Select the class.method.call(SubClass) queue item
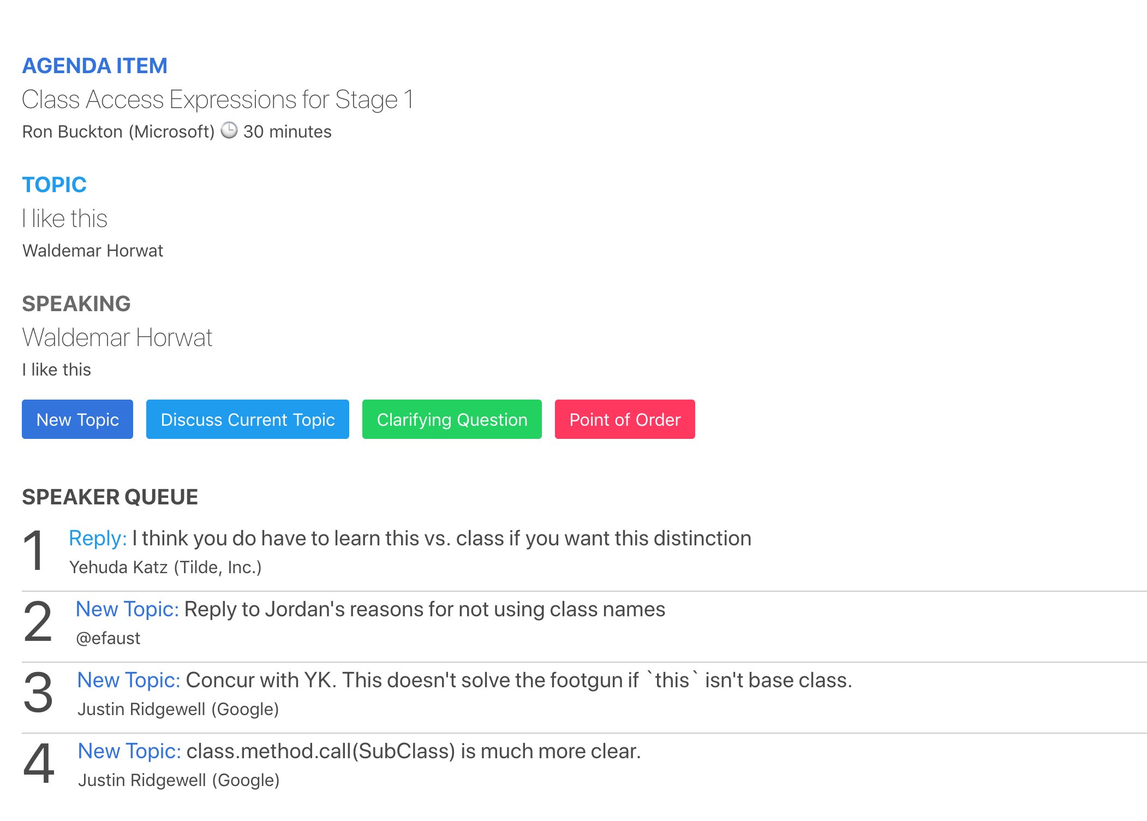The width and height of the screenshot is (1147, 821). pos(413,752)
